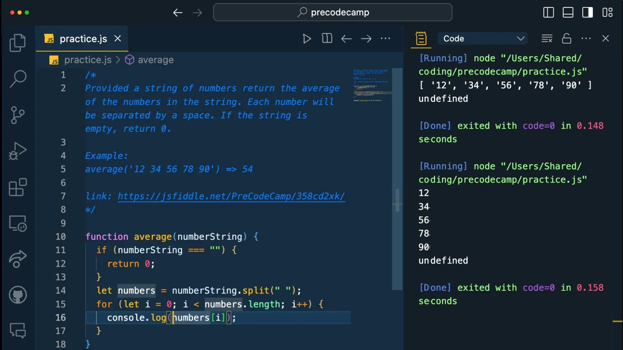
Task: Open the Source Control view
Action: (x=18, y=115)
